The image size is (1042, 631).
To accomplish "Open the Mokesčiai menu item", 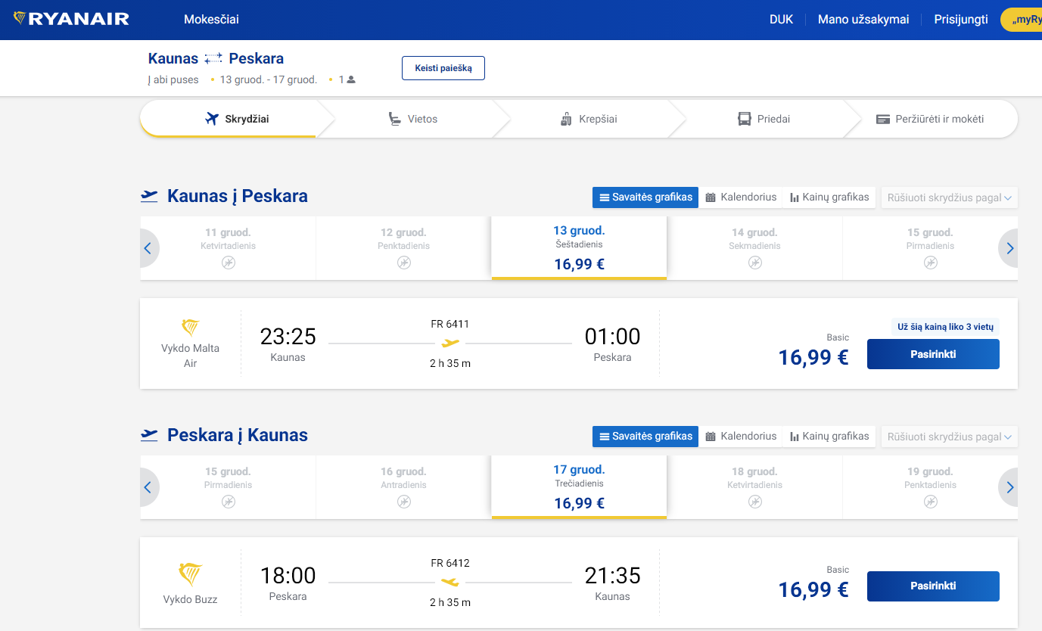I will [211, 20].
